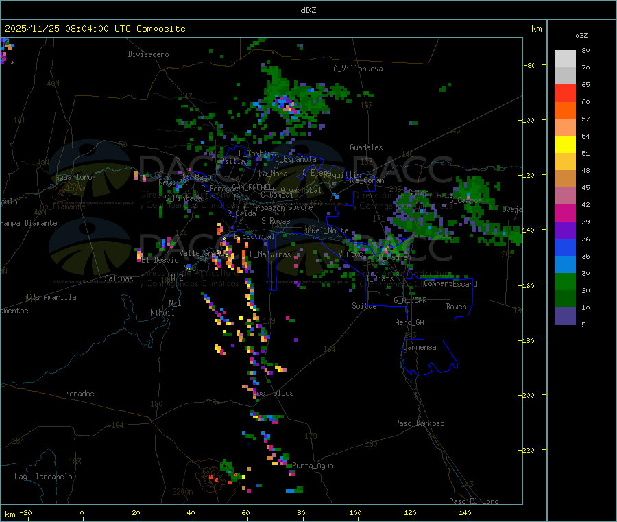The height and width of the screenshot is (522, 617).
Task: Click the yellow 51-54 dBZ legend swatch
Action: pyautogui.click(x=565, y=145)
